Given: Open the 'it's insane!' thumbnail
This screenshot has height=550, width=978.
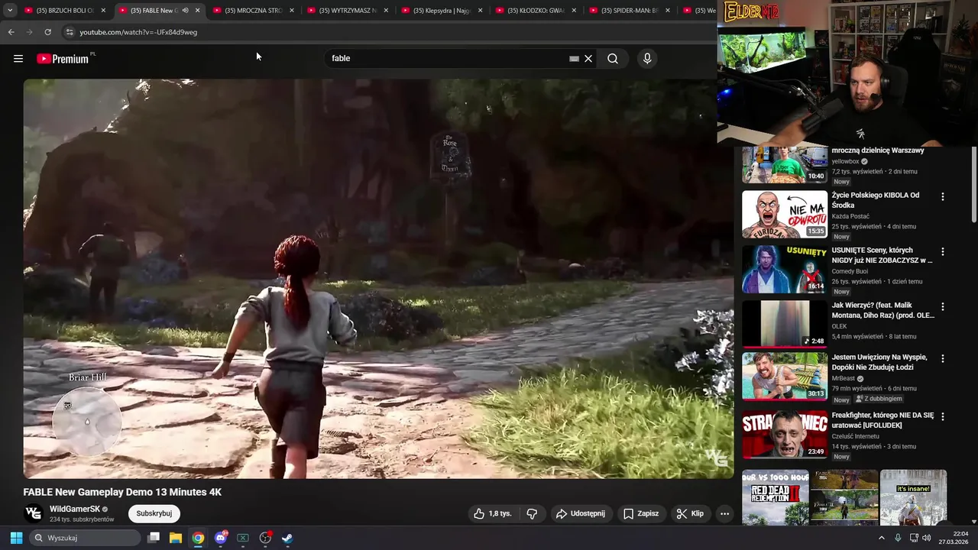Looking at the screenshot, I should (x=914, y=497).
